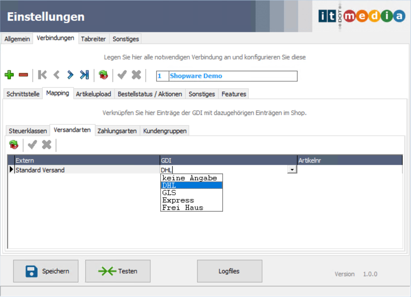Jump to last connection record
The height and width of the screenshot is (297, 411).
84,75
